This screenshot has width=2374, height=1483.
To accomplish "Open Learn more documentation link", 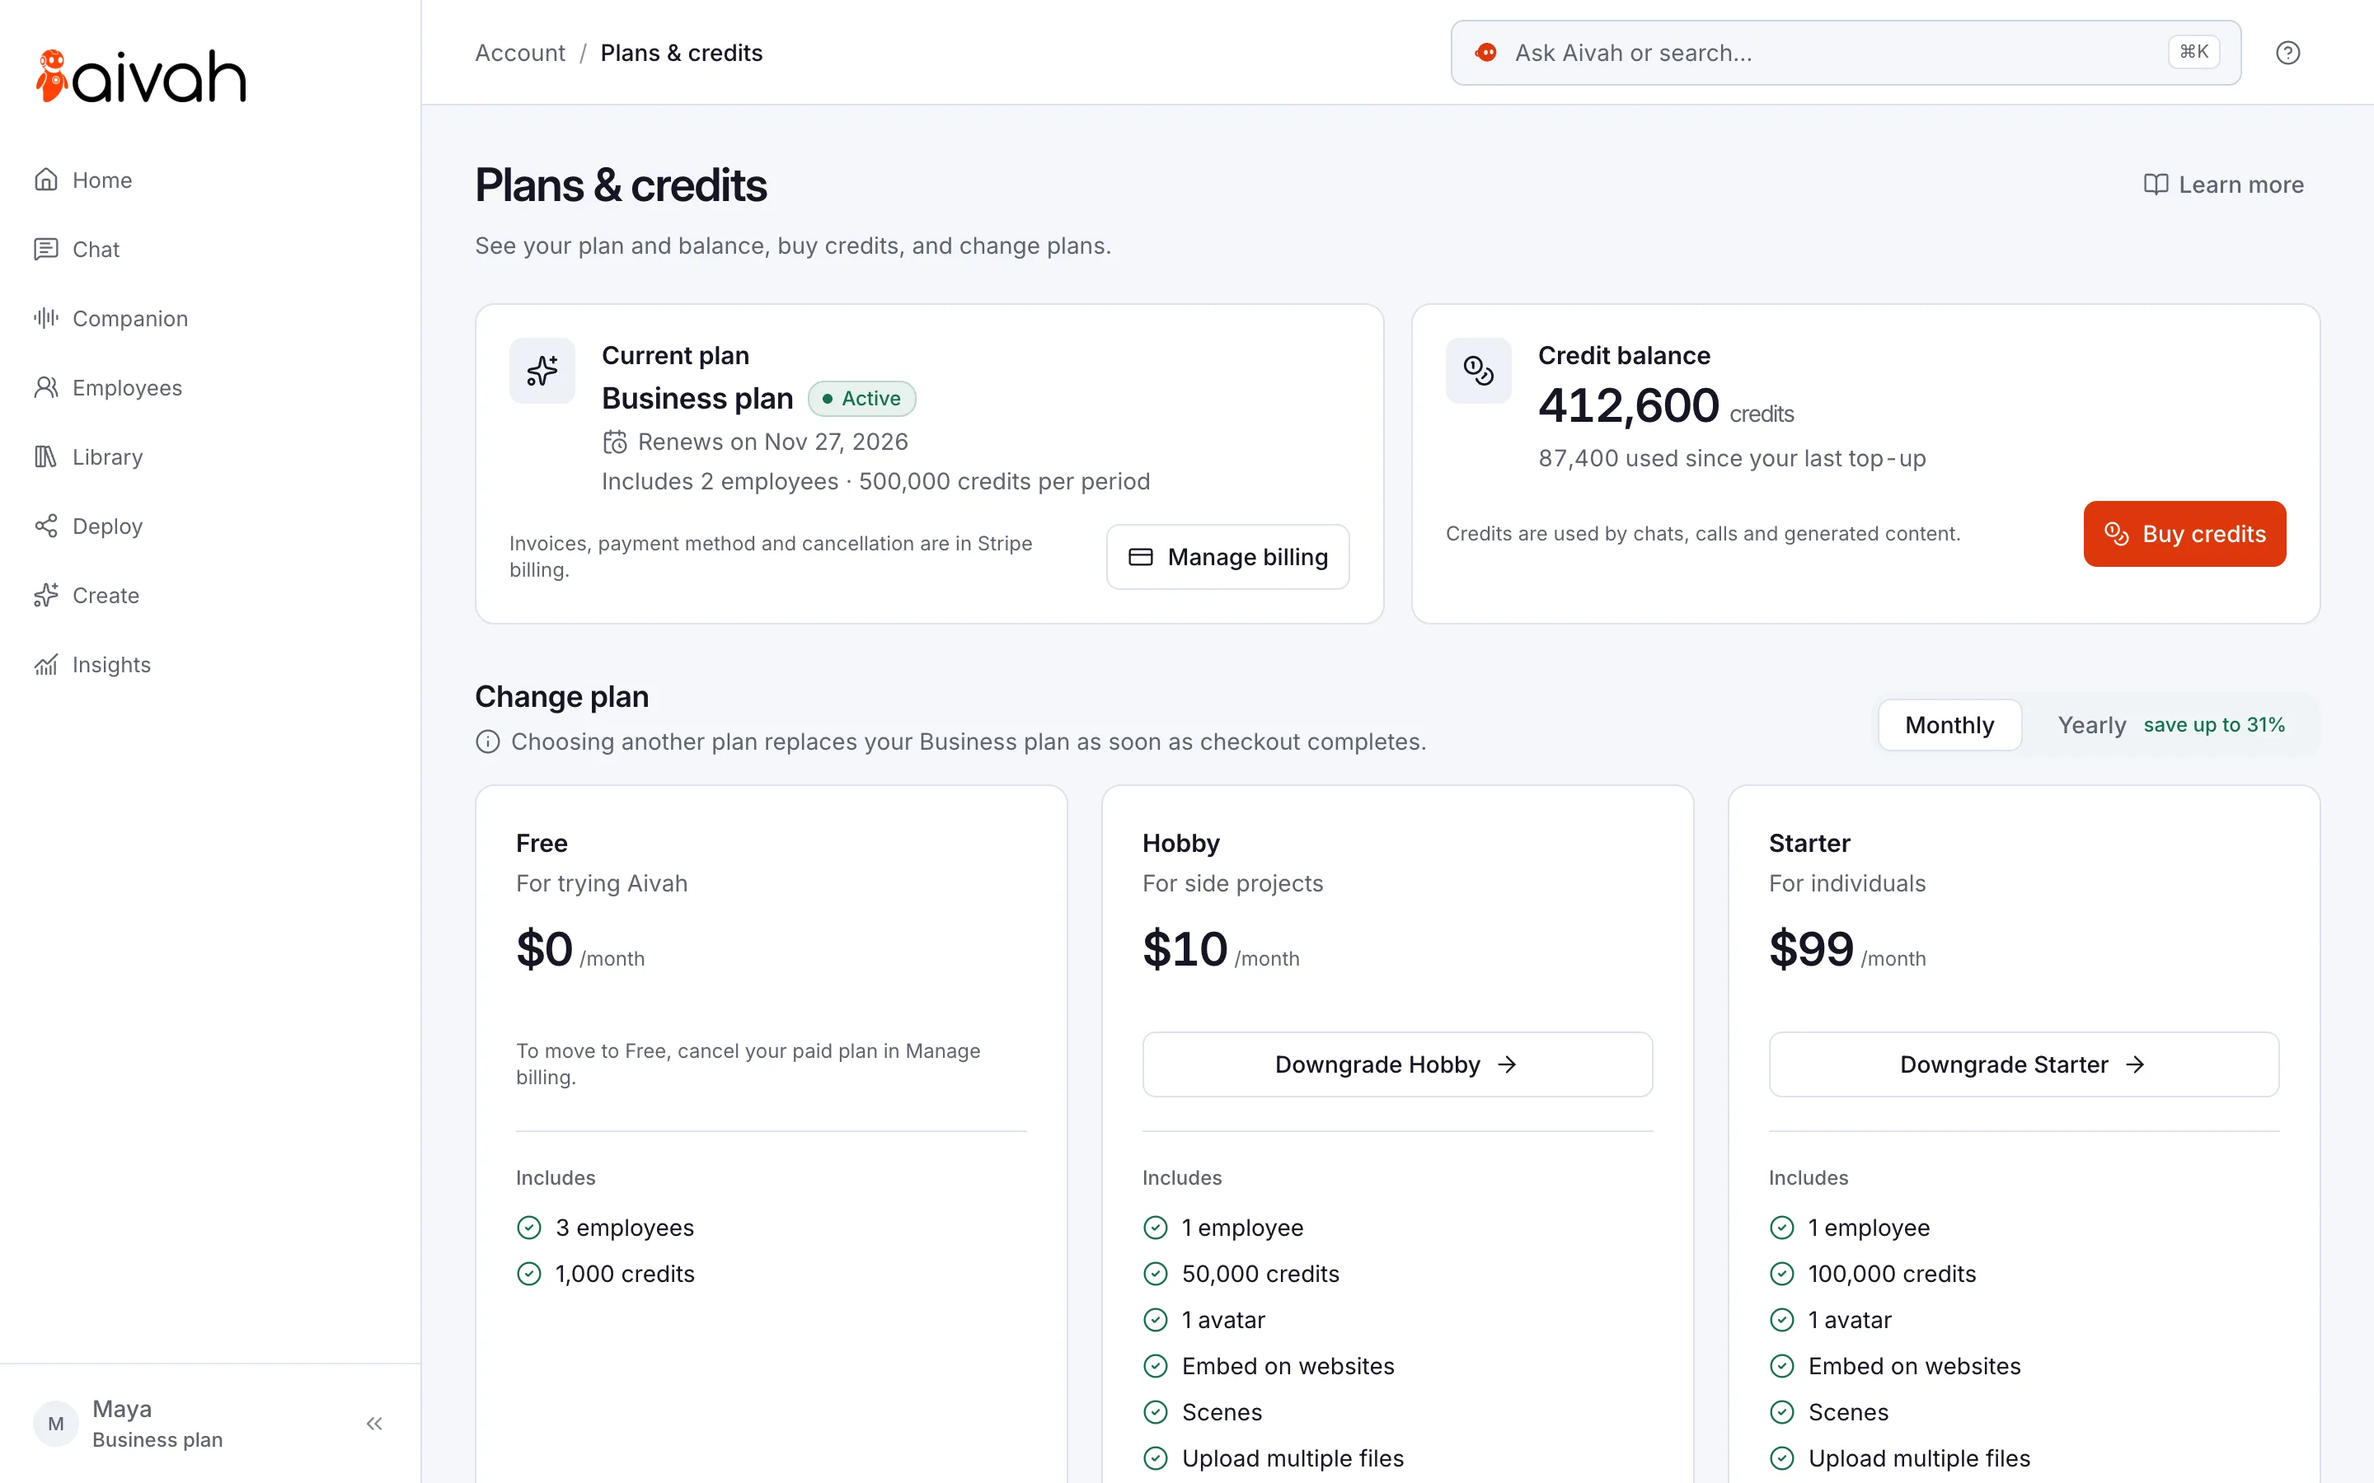I will click(x=2223, y=185).
